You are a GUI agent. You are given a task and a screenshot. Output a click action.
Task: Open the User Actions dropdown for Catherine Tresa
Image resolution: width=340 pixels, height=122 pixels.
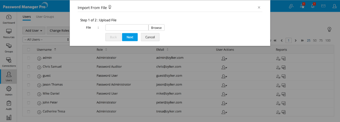tap(224, 112)
